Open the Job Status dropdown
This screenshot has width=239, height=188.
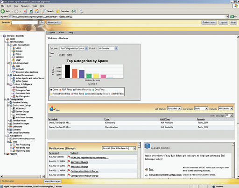click(174, 108)
